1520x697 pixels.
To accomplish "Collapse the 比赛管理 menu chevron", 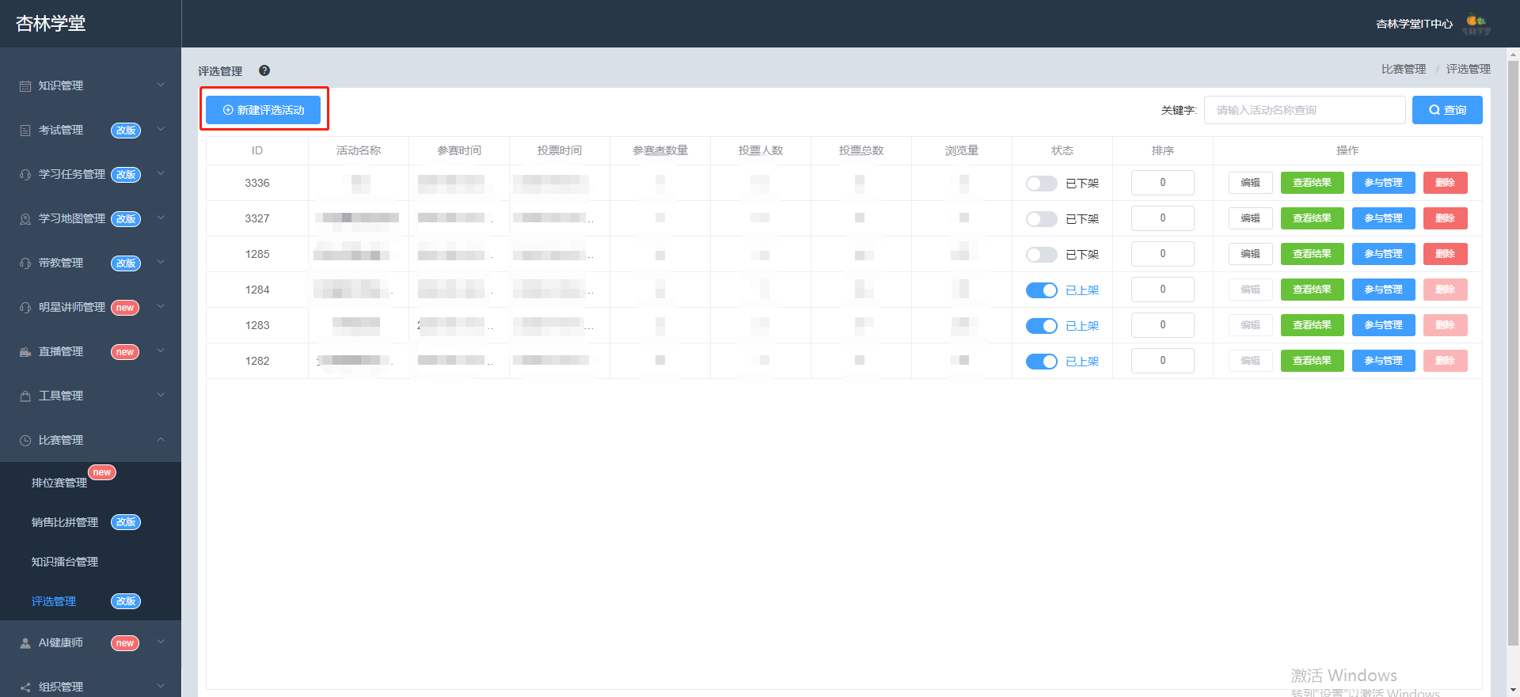I will [161, 439].
